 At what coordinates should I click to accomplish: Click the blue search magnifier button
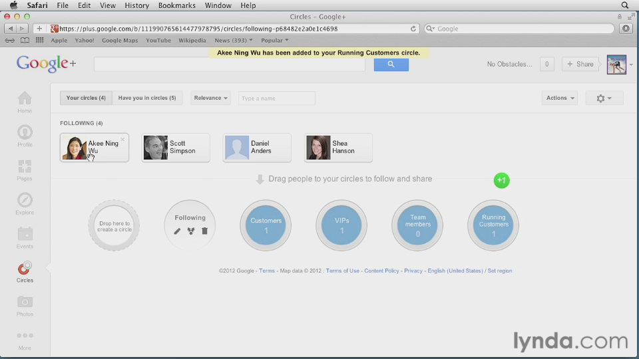click(x=391, y=64)
